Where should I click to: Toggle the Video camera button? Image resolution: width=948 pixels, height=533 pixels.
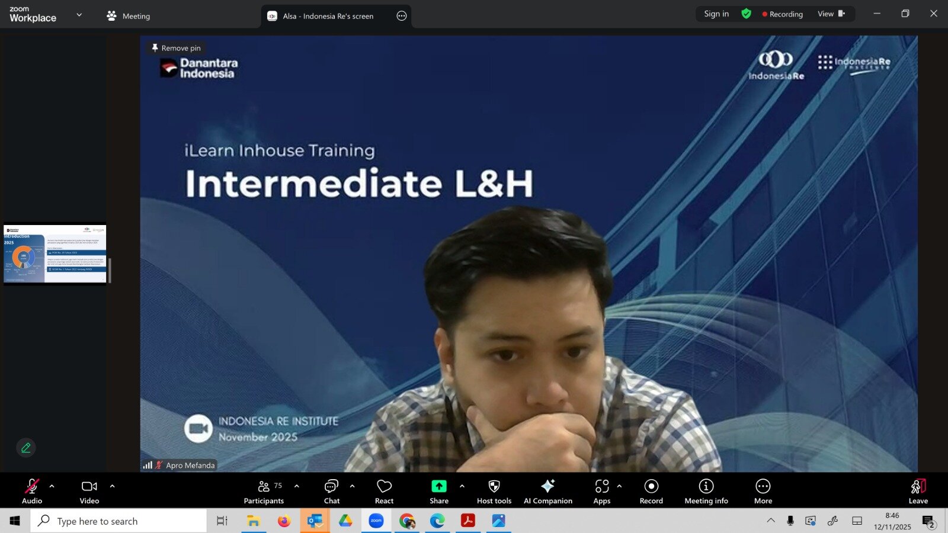89,491
